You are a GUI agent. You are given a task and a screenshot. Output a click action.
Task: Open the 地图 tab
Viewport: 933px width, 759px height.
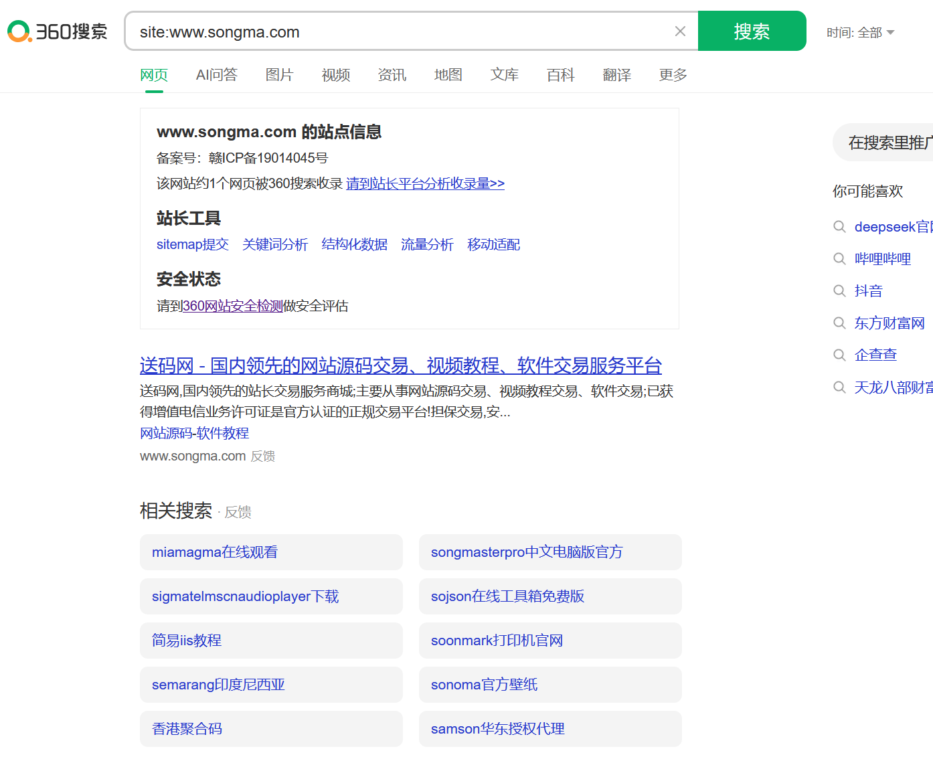tap(448, 75)
